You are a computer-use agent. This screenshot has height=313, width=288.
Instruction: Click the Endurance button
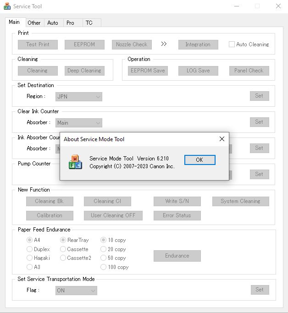point(177,256)
